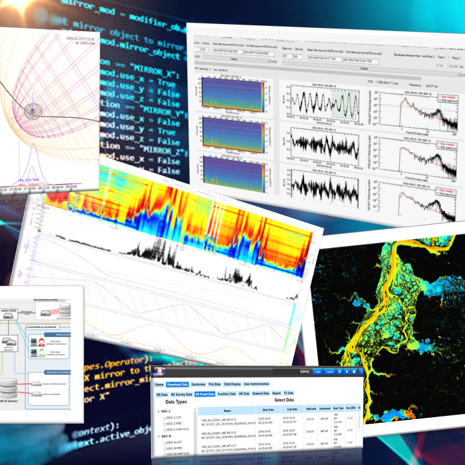465x465 pixels.
Task: Sort table by the Name column header
Action: 227,411
